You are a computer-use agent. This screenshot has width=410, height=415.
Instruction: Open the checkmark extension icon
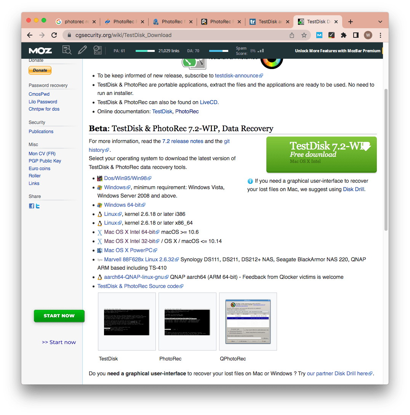tap(332, 35)
